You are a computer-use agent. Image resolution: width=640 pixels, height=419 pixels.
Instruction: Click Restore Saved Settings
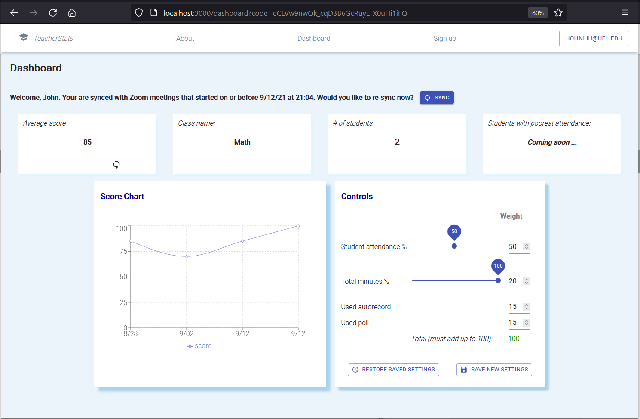point(393,370)
